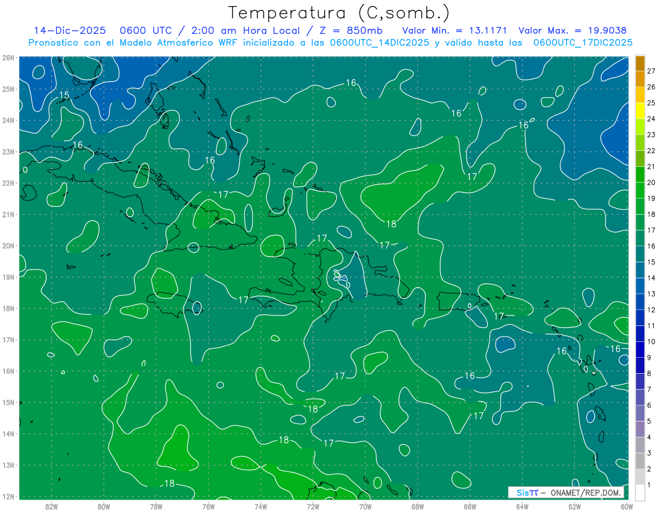Click the "78W" longitude axis label

156,506
